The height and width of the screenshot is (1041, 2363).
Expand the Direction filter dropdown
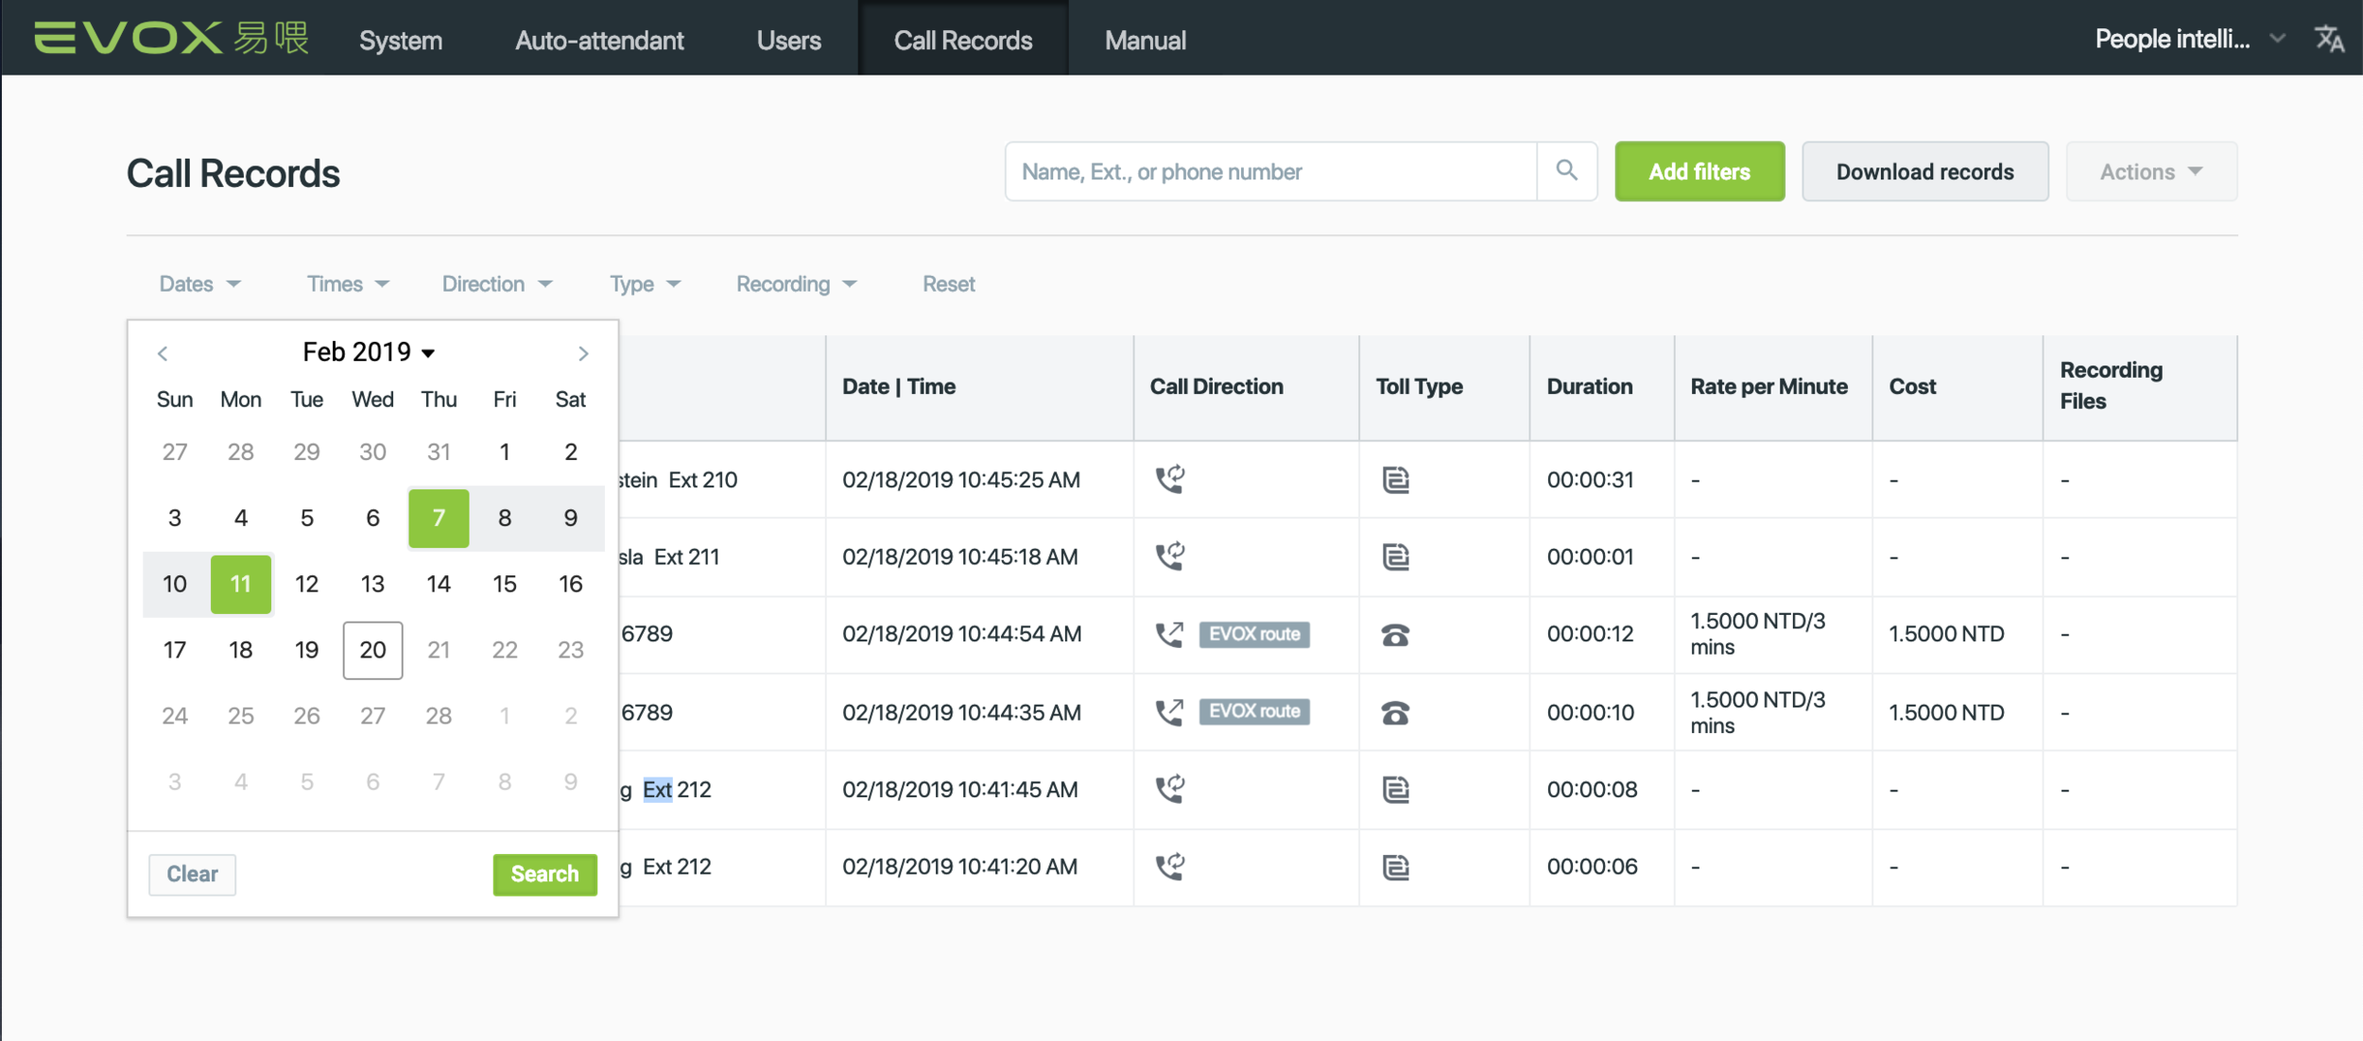[x=497, y=283]
